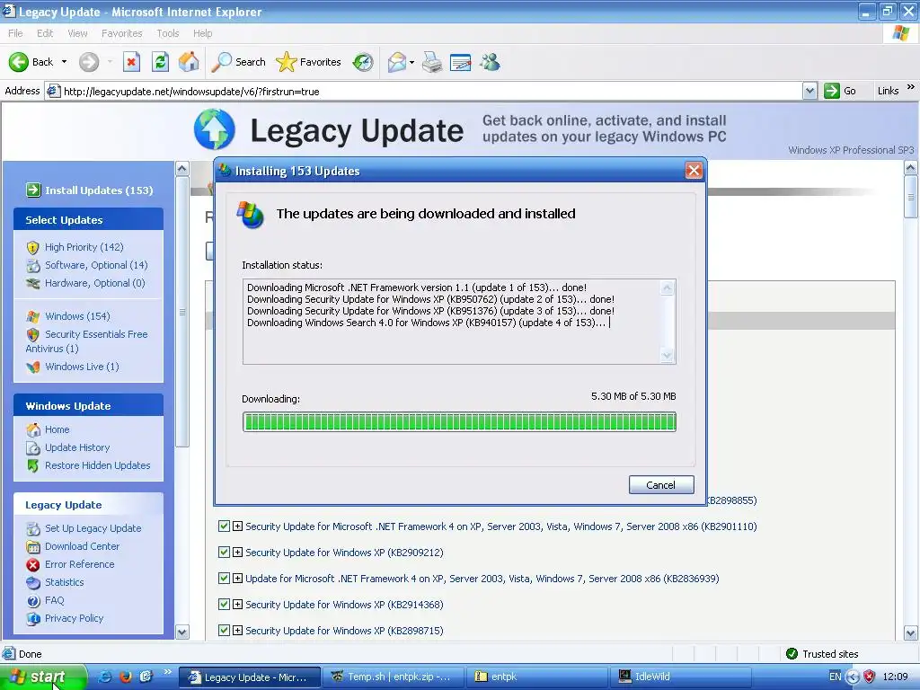Click the Restore Hidden Updates icon

[x=33, y=466]
